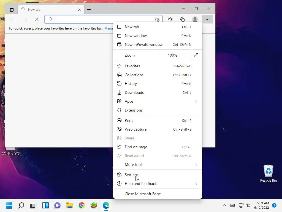Open a New InPrivate window

tap(158, 44)
